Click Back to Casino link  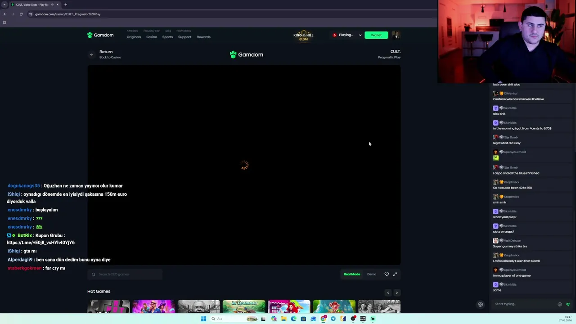[110, 57]
